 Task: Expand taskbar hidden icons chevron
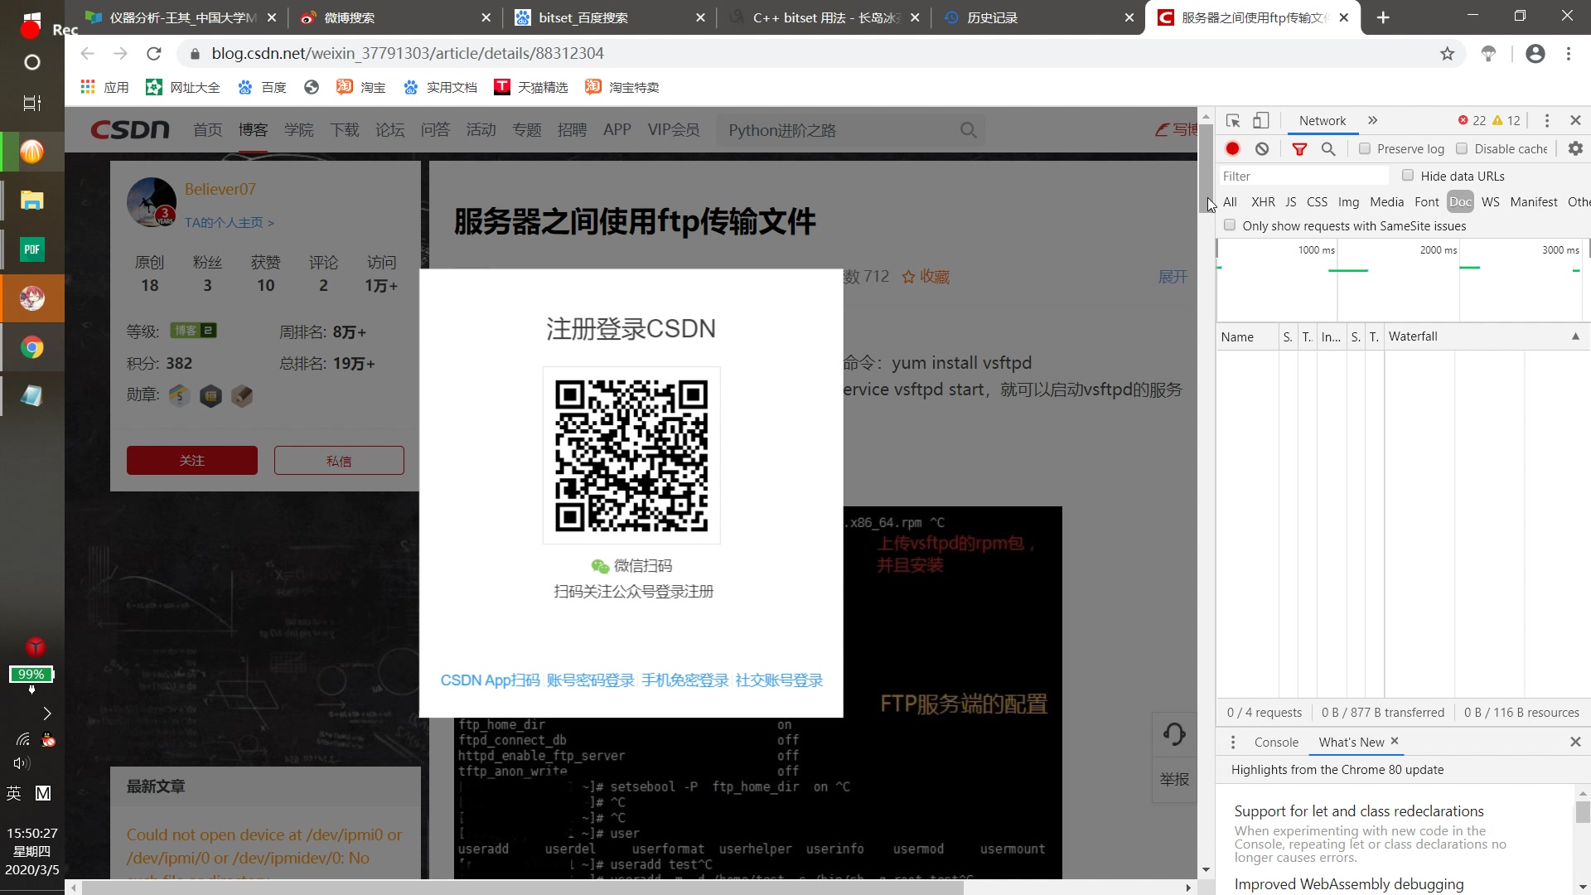46,714
